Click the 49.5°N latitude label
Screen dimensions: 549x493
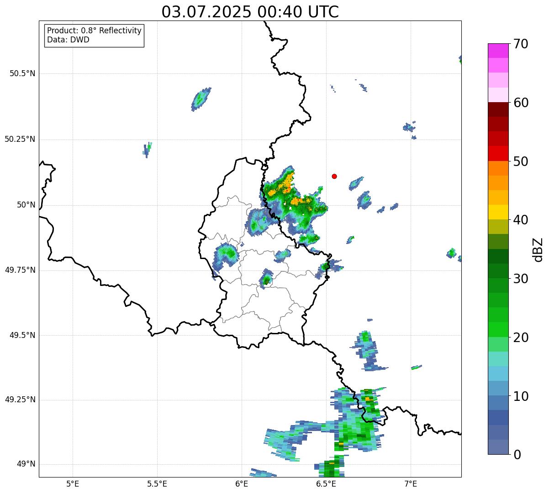(x=22, y=335)
